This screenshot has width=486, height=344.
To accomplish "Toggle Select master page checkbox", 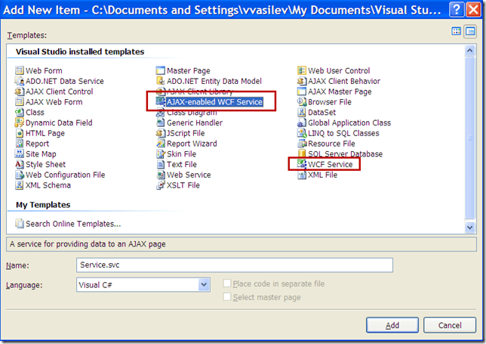I will coord(227,297).
